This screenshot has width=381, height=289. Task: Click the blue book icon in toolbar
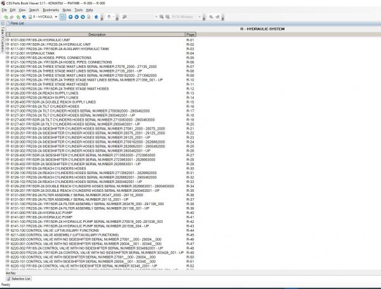click(x=97, y=17)
